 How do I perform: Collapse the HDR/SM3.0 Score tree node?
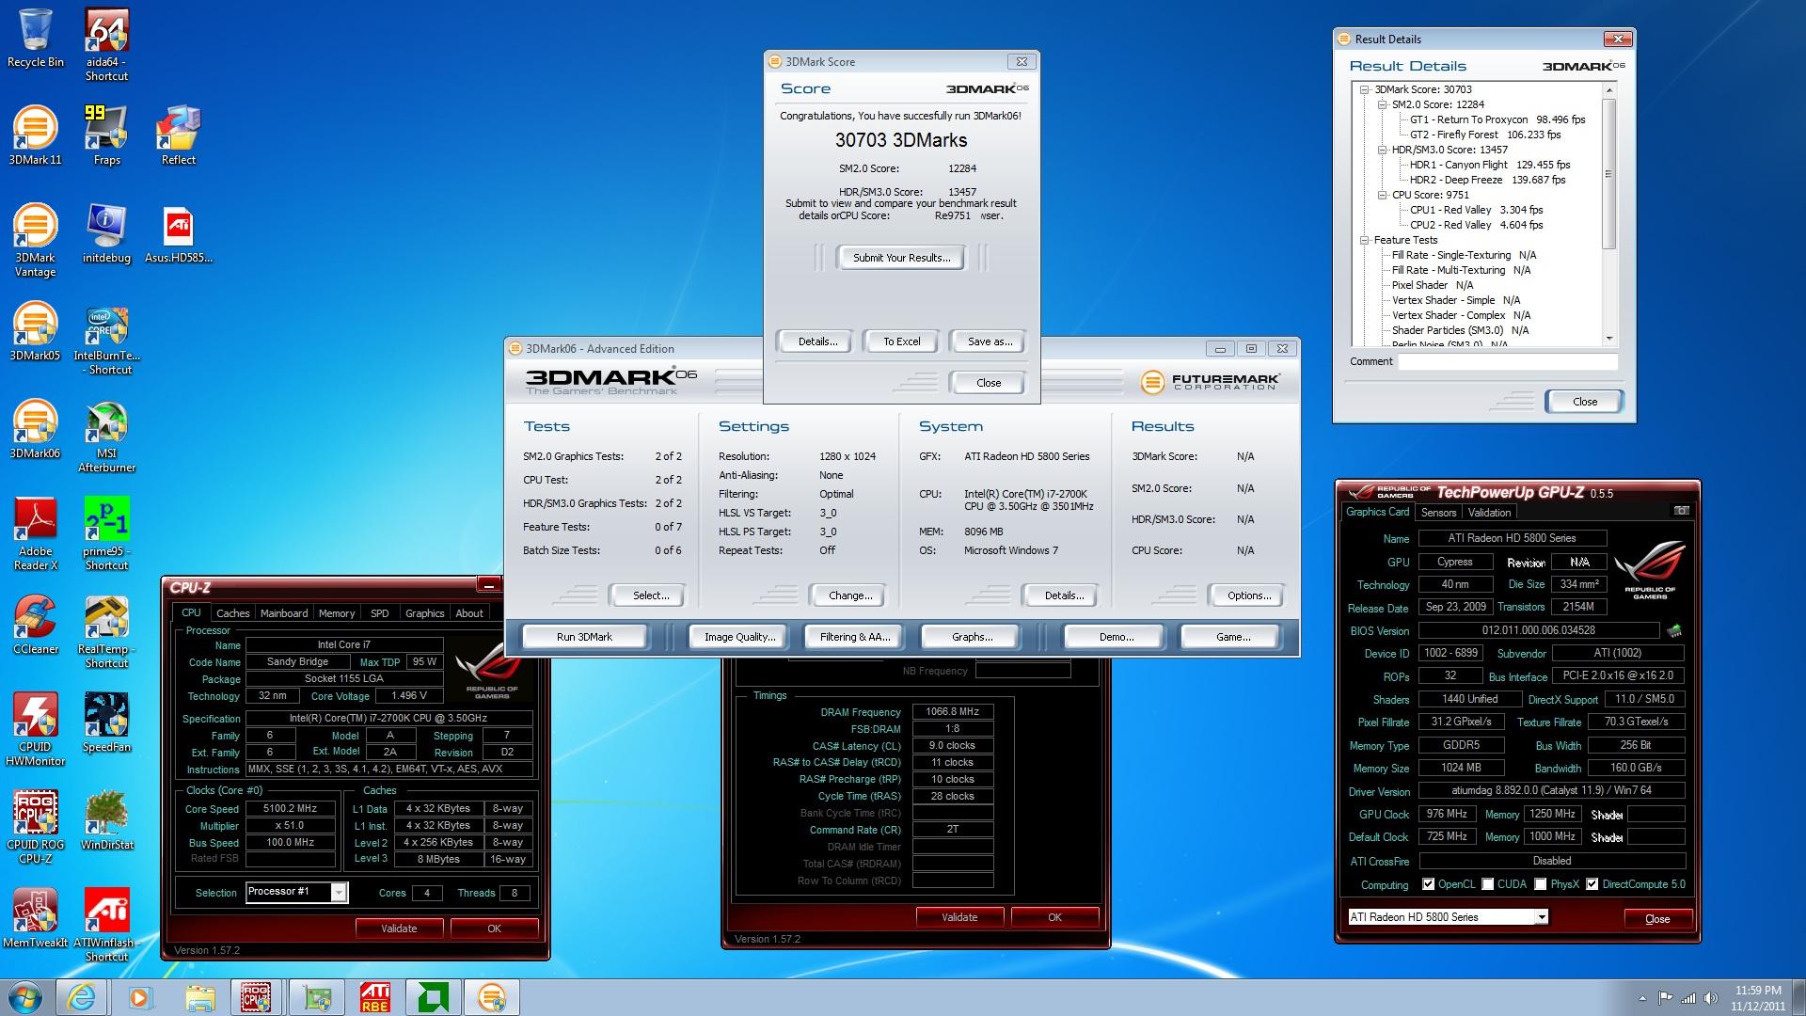click(1382, 151)
